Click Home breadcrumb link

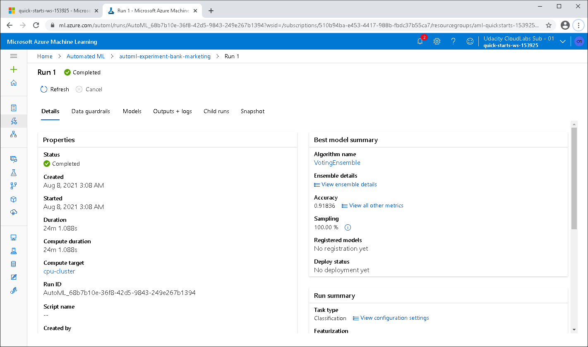tap(45, 56)
